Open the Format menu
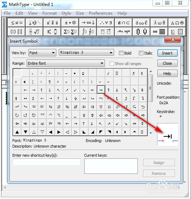The height and width of the screenshot is (199, 191). click(49, 13)
